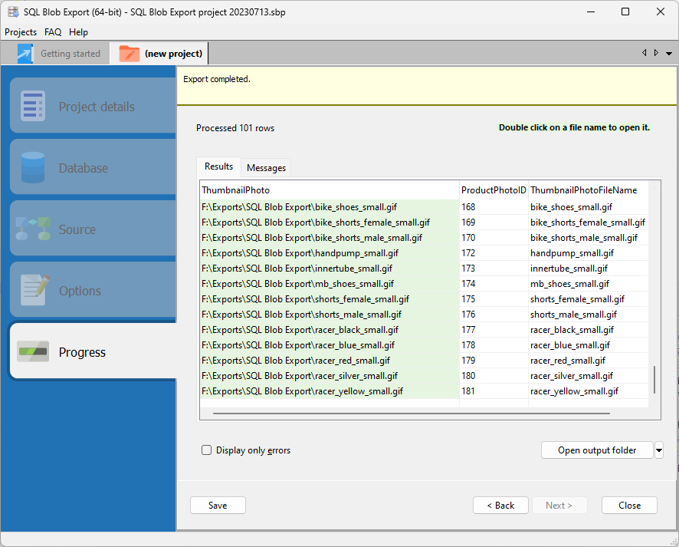
Task: Click the new project folder icon
Action: click(x=130, y=54)
